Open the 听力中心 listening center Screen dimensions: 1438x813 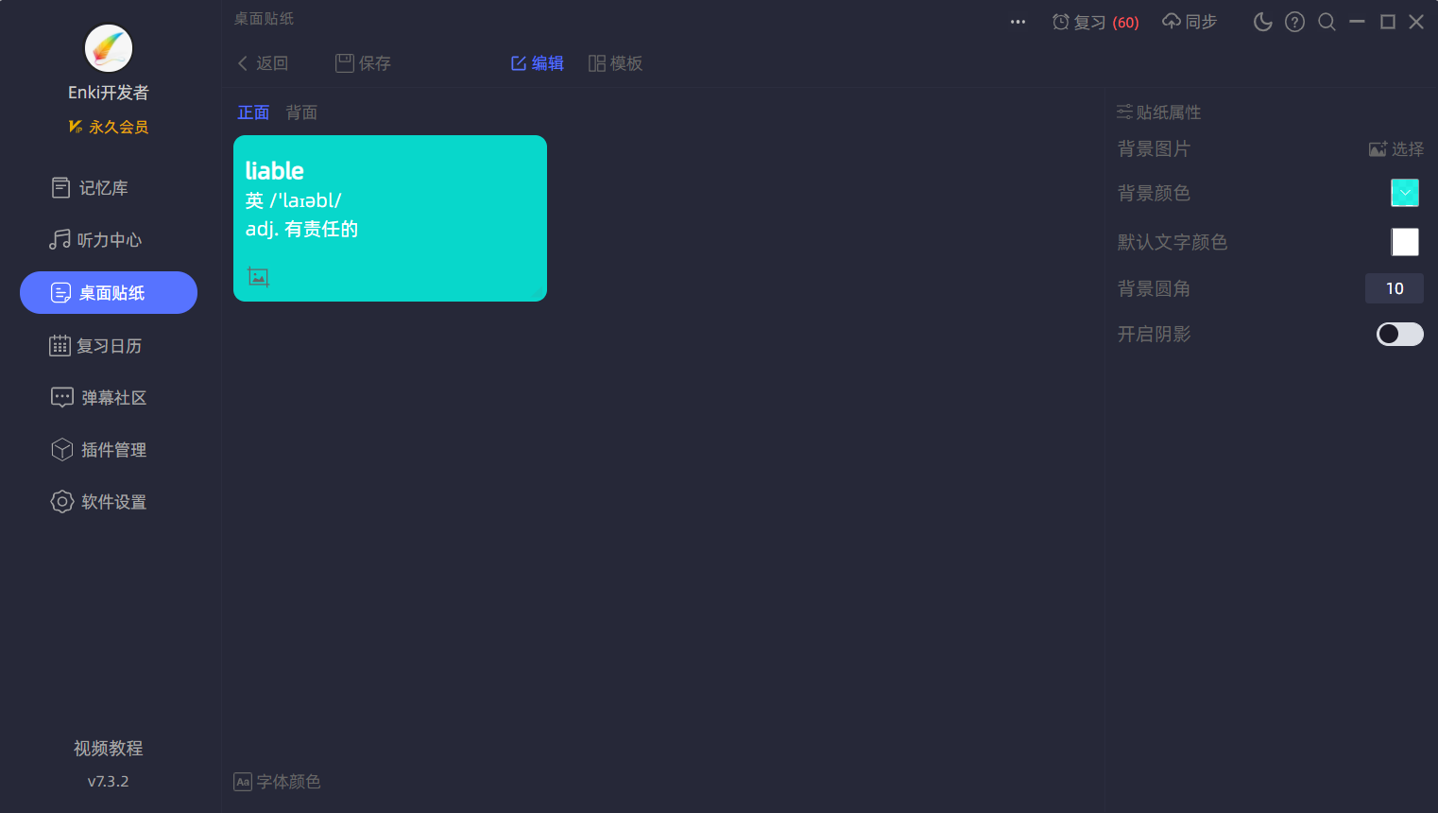click(95, 240)
